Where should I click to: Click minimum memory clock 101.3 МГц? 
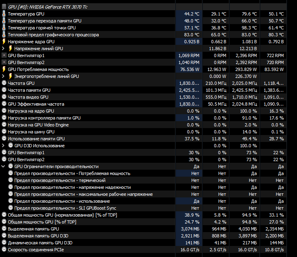click(x=216, y=90)
